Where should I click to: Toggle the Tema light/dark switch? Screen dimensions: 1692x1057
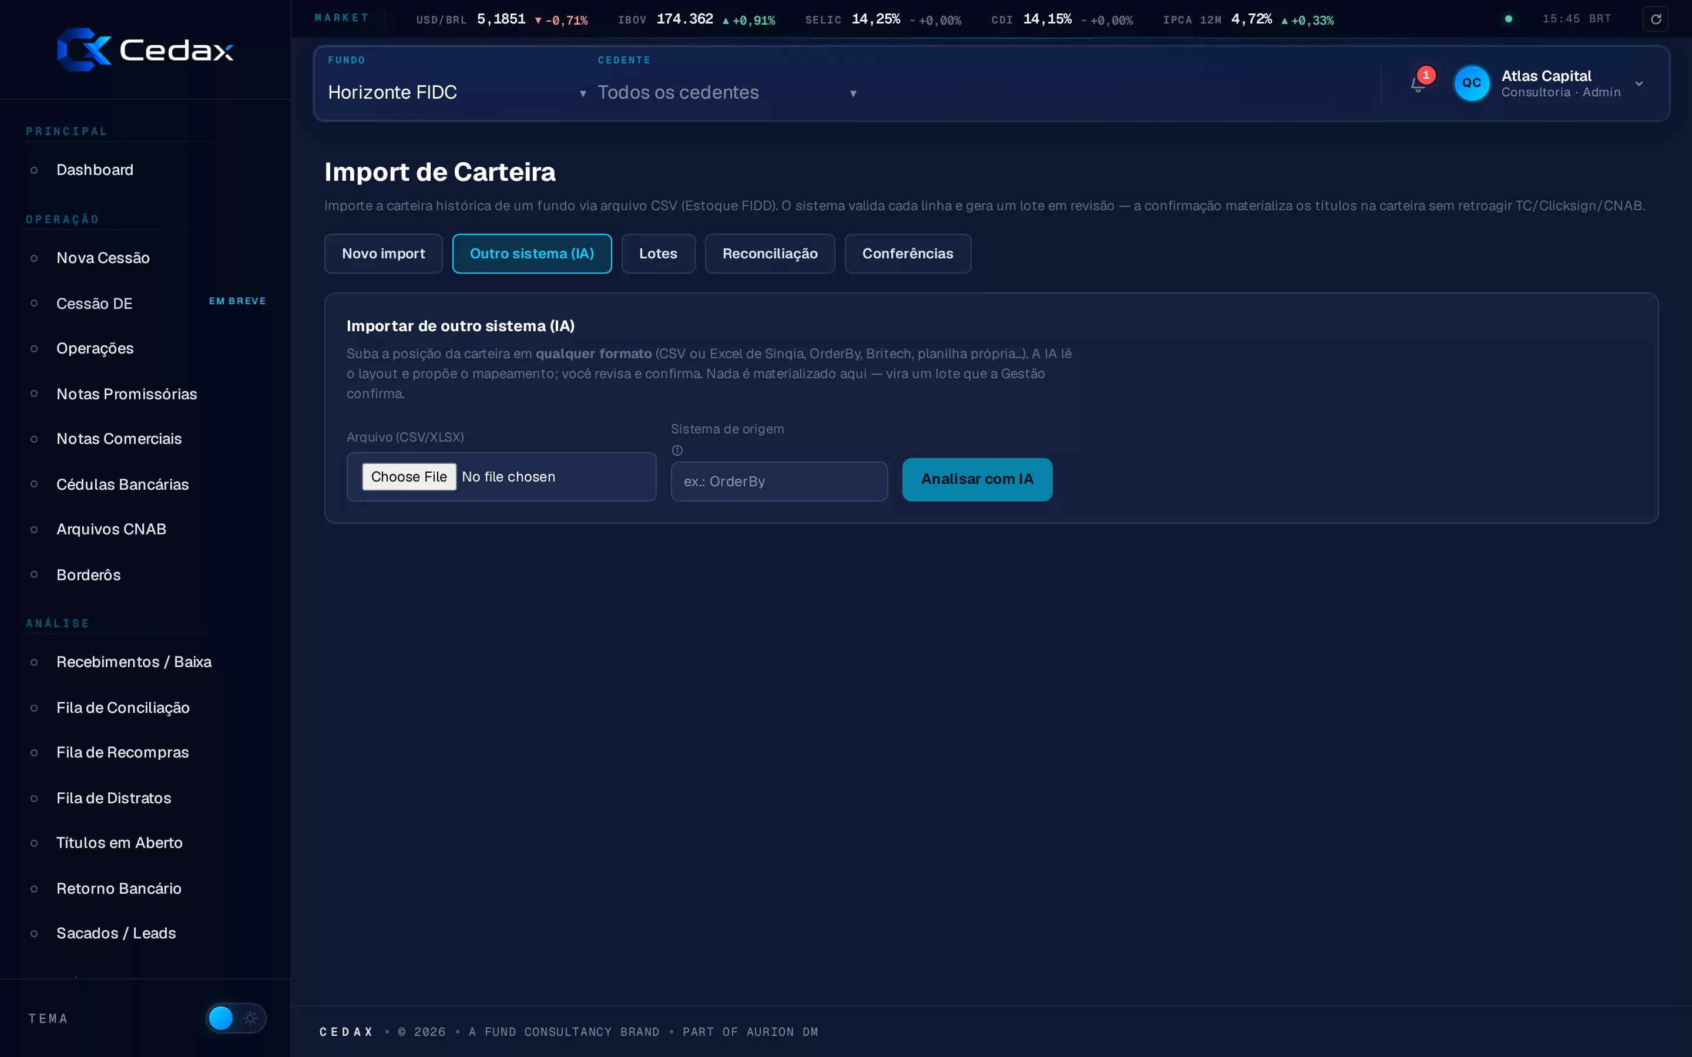point(236,1018)
